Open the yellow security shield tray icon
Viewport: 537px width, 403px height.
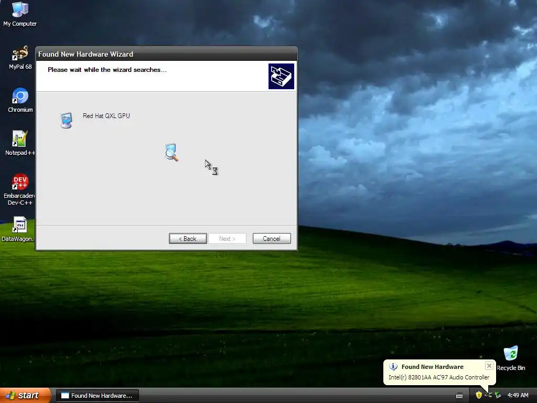point(478,395)
